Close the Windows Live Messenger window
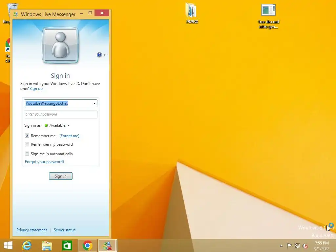This screenshot has width=336, height=252. click(x=102, y=13)
